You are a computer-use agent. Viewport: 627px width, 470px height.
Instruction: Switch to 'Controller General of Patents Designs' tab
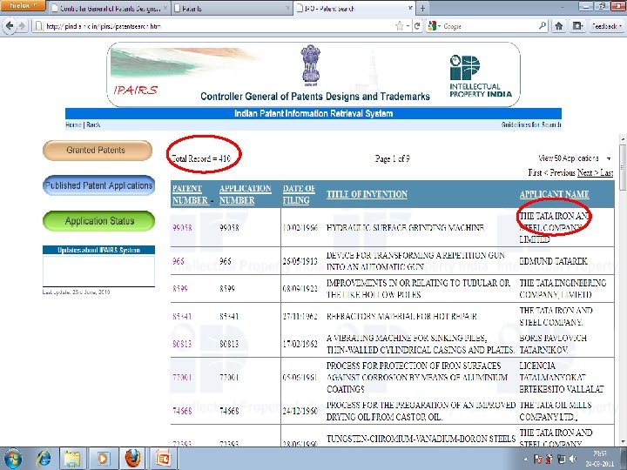pyautogui.click(x=110, y=9)
